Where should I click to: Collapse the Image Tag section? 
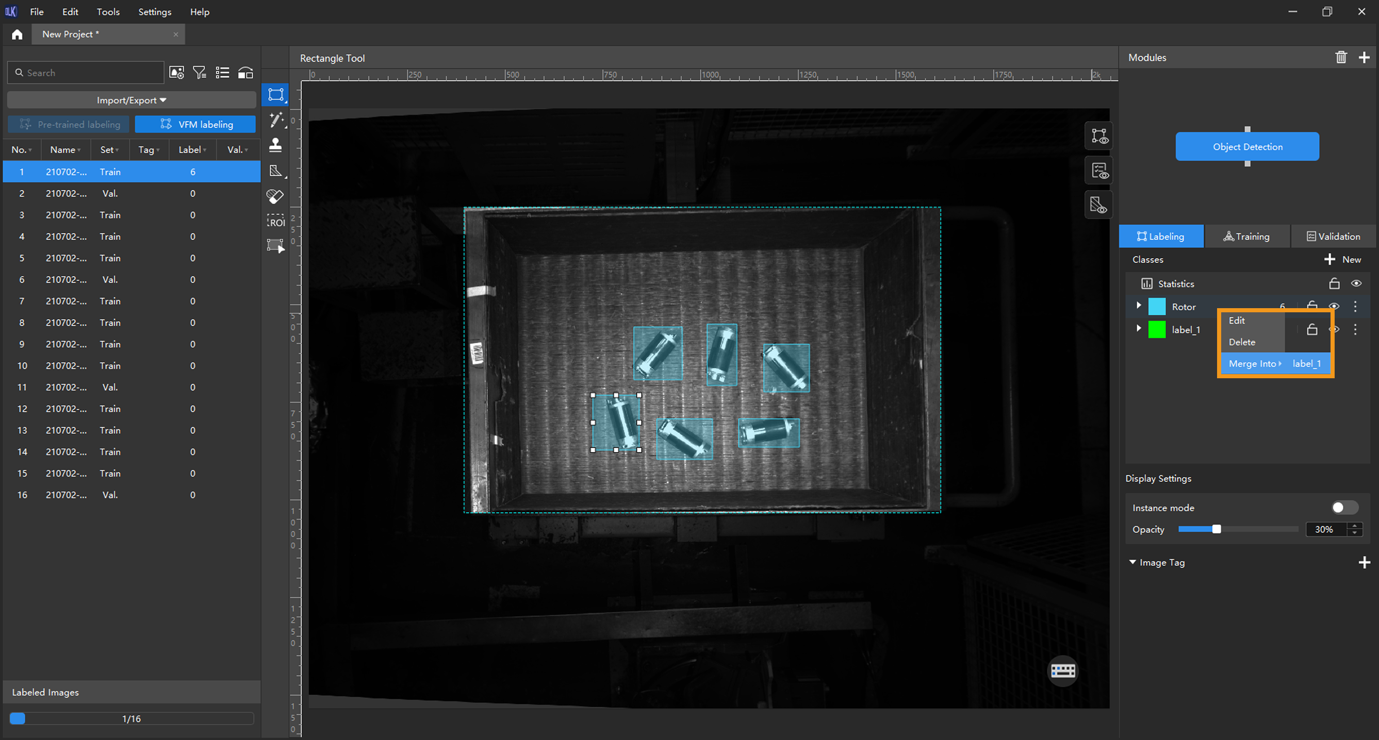(1132, 562)
